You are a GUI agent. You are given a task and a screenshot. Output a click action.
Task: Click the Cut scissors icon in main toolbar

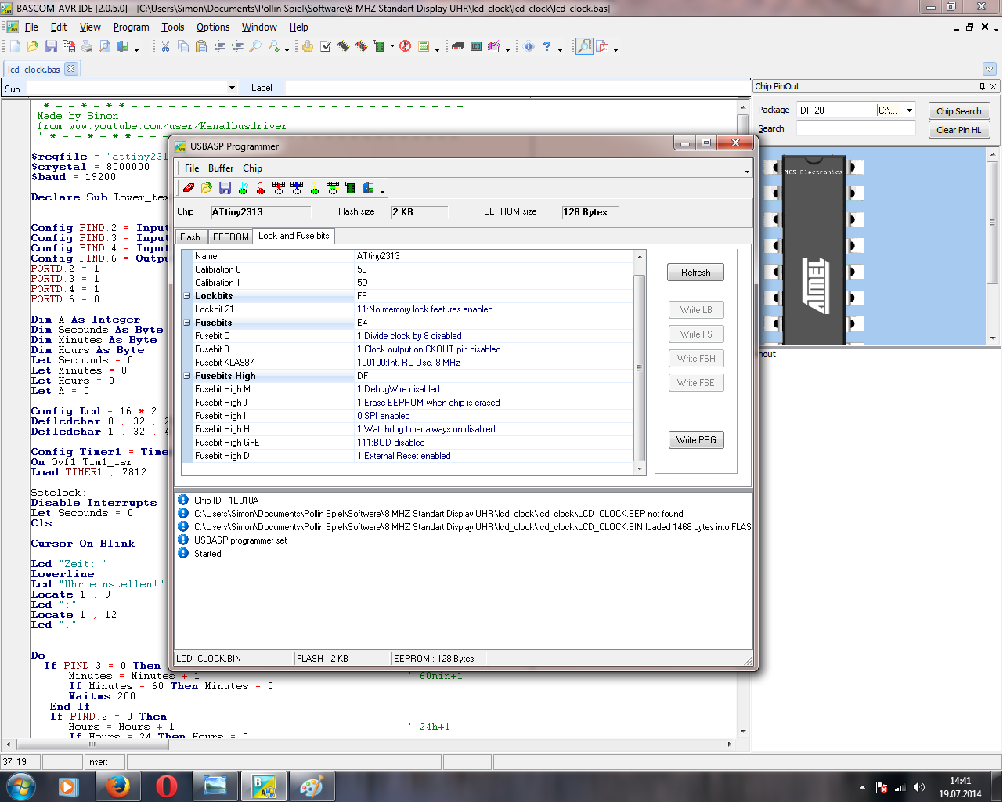(165, 47)
